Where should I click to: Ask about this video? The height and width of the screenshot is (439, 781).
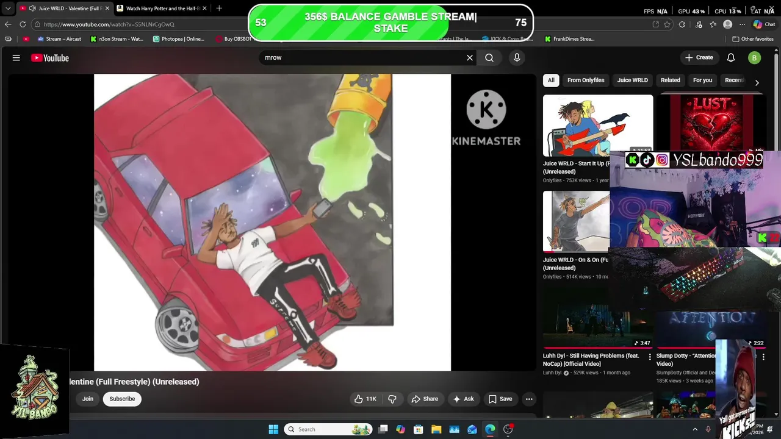[462, 399]
